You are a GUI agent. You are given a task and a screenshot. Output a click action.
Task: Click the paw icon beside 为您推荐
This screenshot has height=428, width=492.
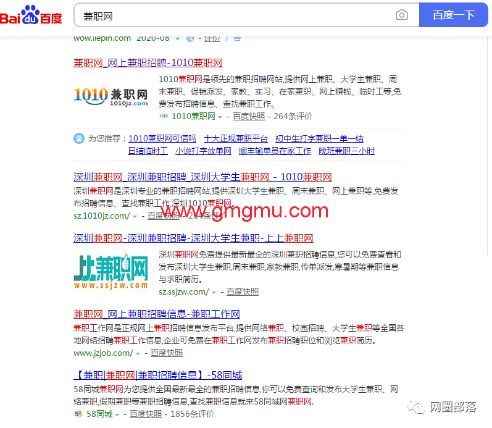(x=78, y=138)
